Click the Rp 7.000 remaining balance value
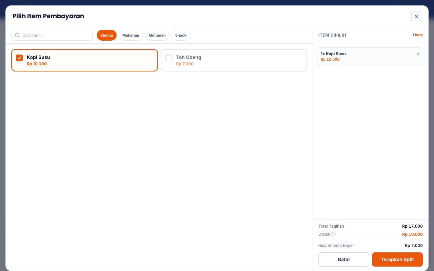 coord(414,246)
